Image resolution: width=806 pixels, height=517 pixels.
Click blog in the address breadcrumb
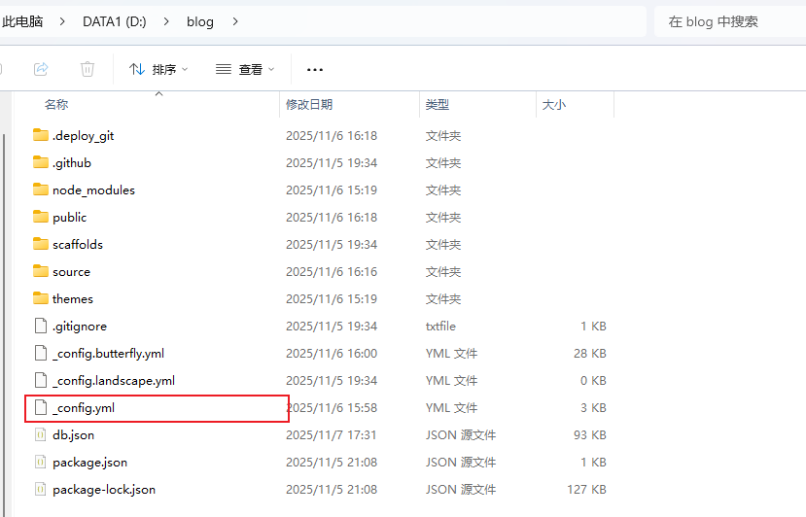[x=200, y=21]
